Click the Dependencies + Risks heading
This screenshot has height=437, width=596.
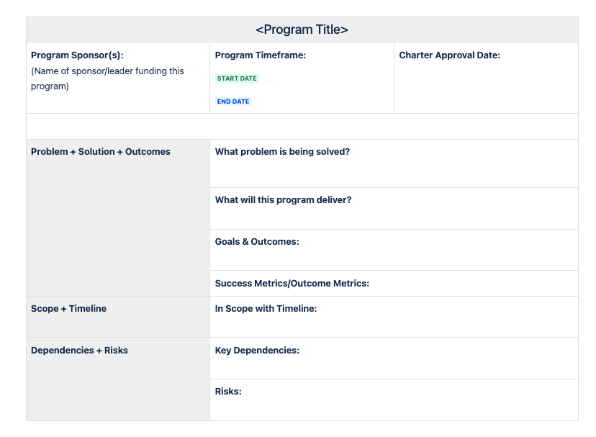(x=79, y=351)
